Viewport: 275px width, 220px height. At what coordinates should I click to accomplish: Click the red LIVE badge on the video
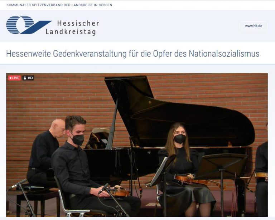pos(14,78)
